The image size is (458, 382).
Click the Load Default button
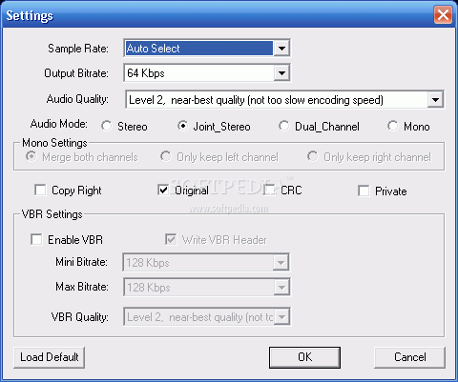coord(50,357)
